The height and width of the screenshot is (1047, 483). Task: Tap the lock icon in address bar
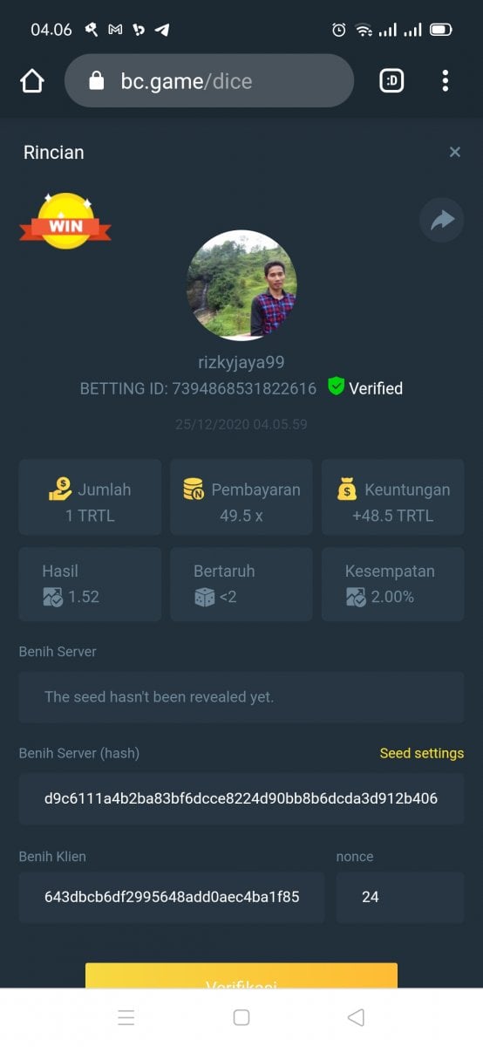tap(97, 81)
